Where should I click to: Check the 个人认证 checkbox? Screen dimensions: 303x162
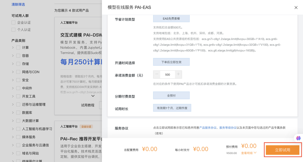click(13, 30)
